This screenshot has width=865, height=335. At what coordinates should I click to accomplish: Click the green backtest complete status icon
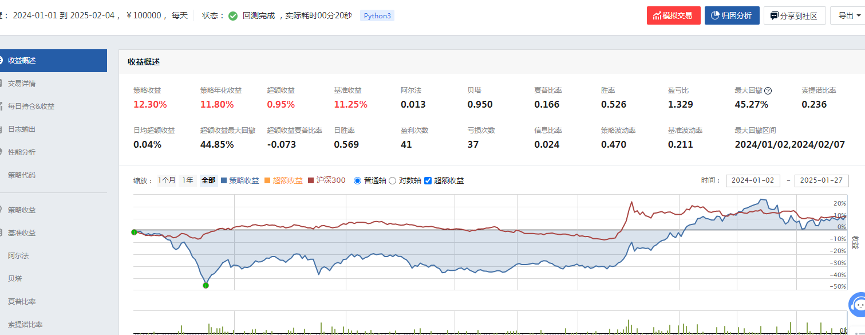pyautogui.click(x=233, y=15)
